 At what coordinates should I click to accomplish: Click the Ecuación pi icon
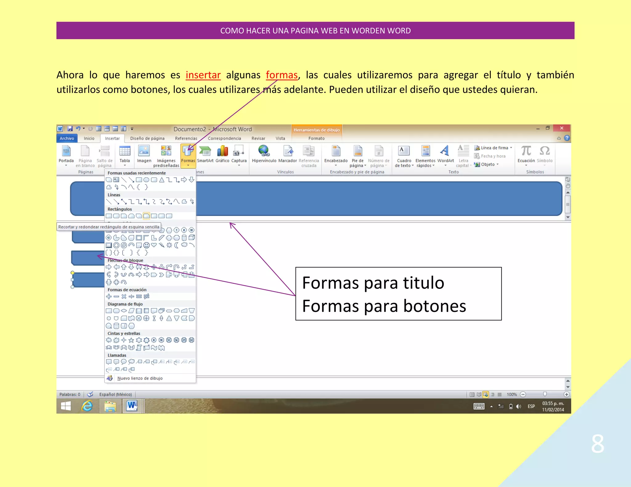point(526,151)
